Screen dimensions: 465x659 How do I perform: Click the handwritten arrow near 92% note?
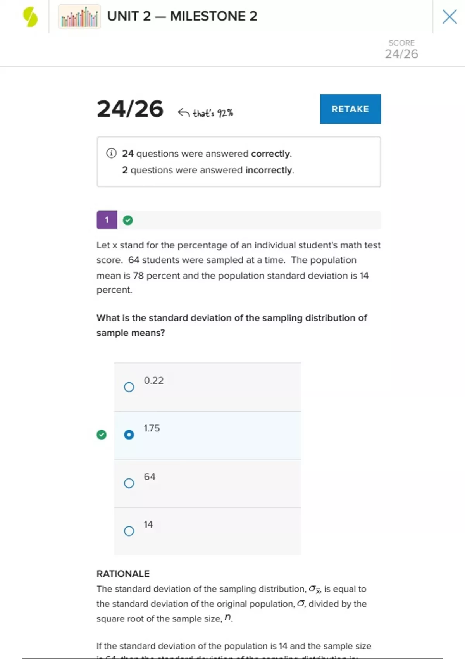184,113
